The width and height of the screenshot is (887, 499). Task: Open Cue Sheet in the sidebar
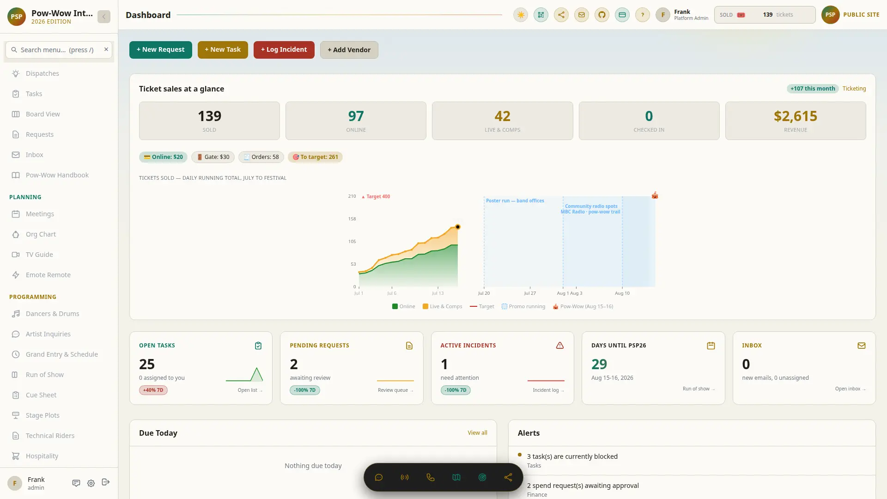[59, 395]
